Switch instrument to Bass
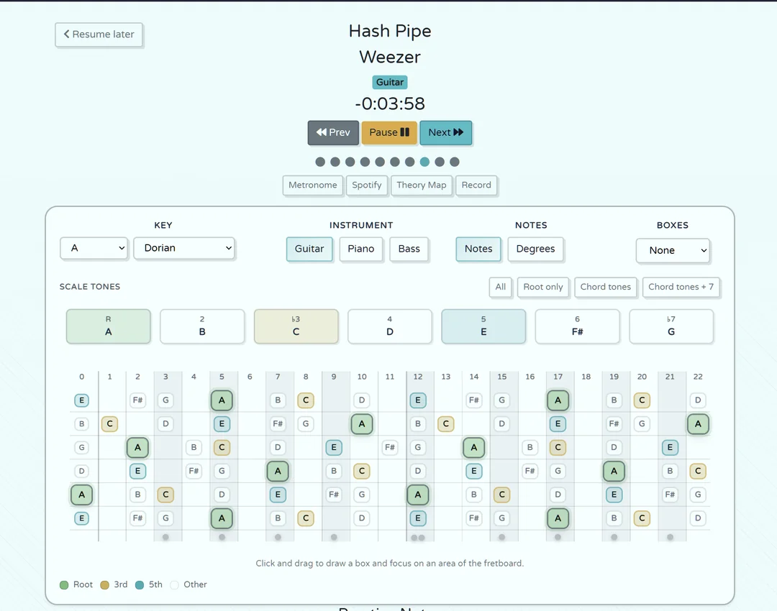The height and width of the screenshot is (611, 777). coord(409,249)
